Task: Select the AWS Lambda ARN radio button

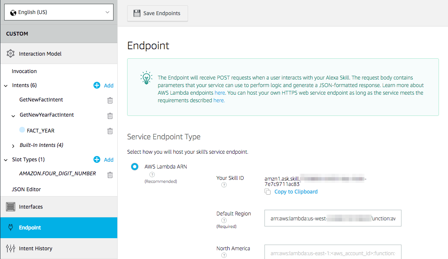Action: tap(135, 167)
